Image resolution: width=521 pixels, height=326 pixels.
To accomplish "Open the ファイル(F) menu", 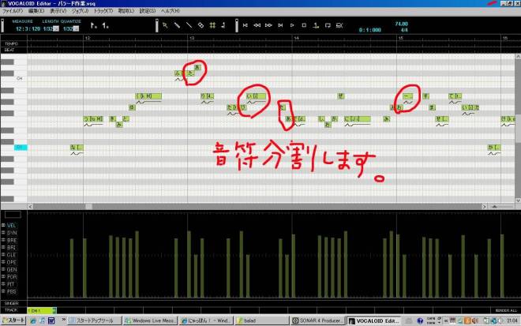I will click(x=13, y=11).
